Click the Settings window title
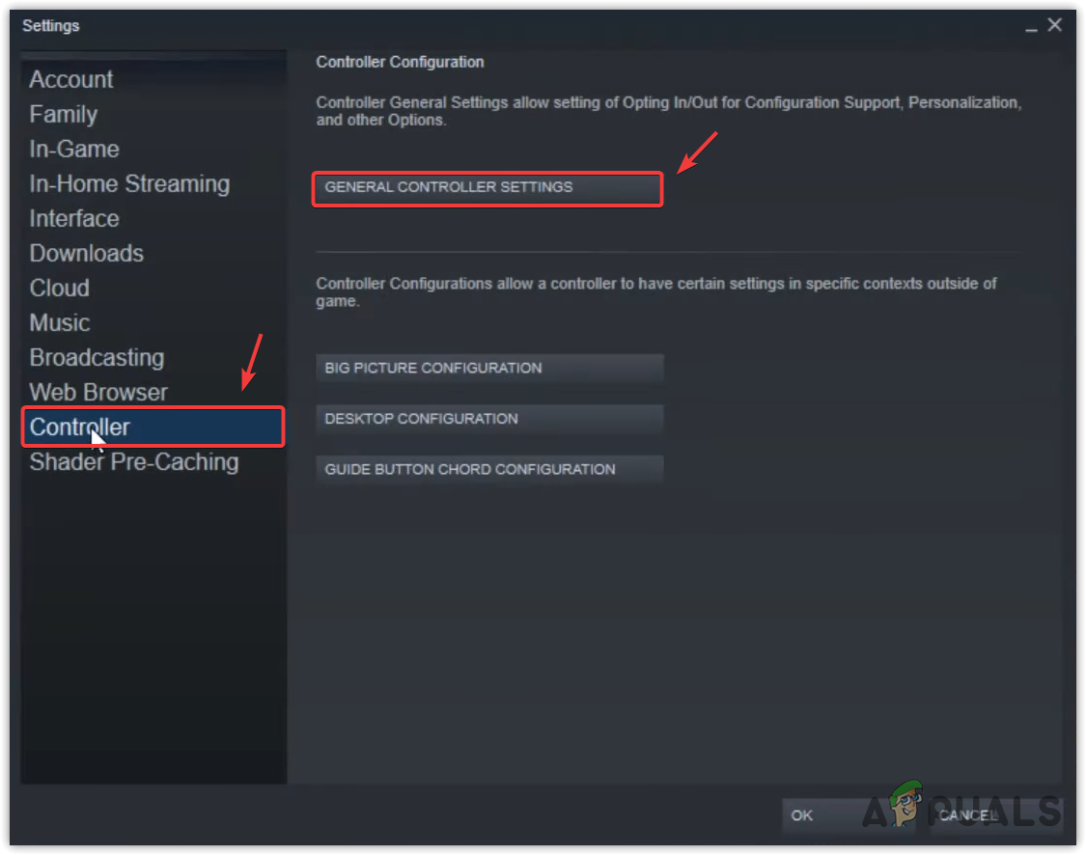1086x855 pixels. pyautogui.click(x=50, y=26)
